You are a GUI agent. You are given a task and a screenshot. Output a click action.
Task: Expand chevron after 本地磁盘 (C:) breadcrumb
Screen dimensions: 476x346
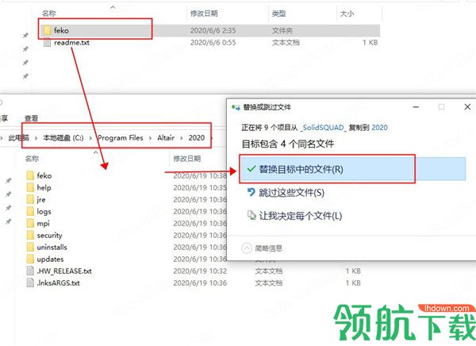(x=90, y=138)
